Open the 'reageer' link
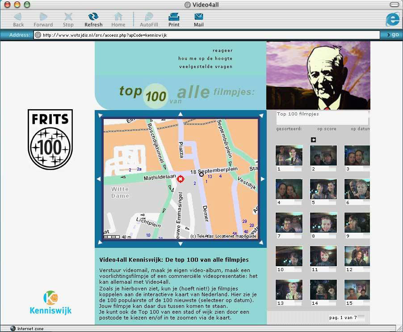Image resolution: width=403 pixels, height=332 pixels. tap(222, 51)
